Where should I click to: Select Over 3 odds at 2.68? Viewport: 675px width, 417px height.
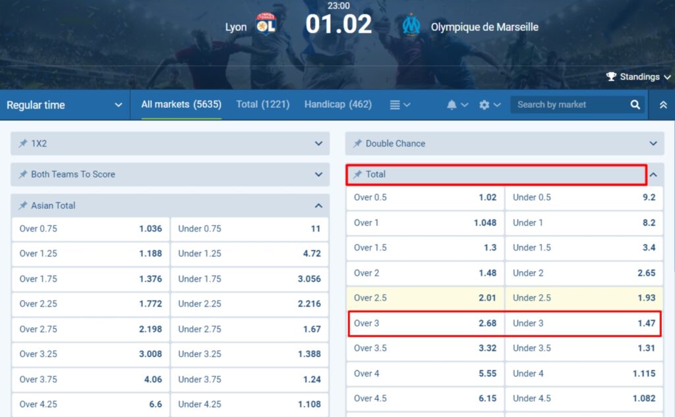(x=425, y=323)
